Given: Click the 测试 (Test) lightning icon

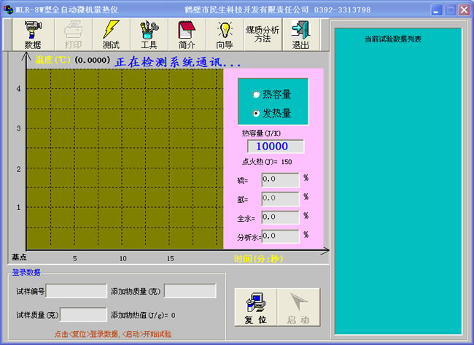Looking at the screenshot, I should (x=111, y=34).
